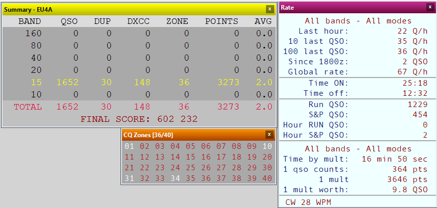Click the Time by mult line

click(357, 159)
